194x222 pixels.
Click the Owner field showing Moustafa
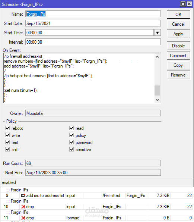coord(93,113)
